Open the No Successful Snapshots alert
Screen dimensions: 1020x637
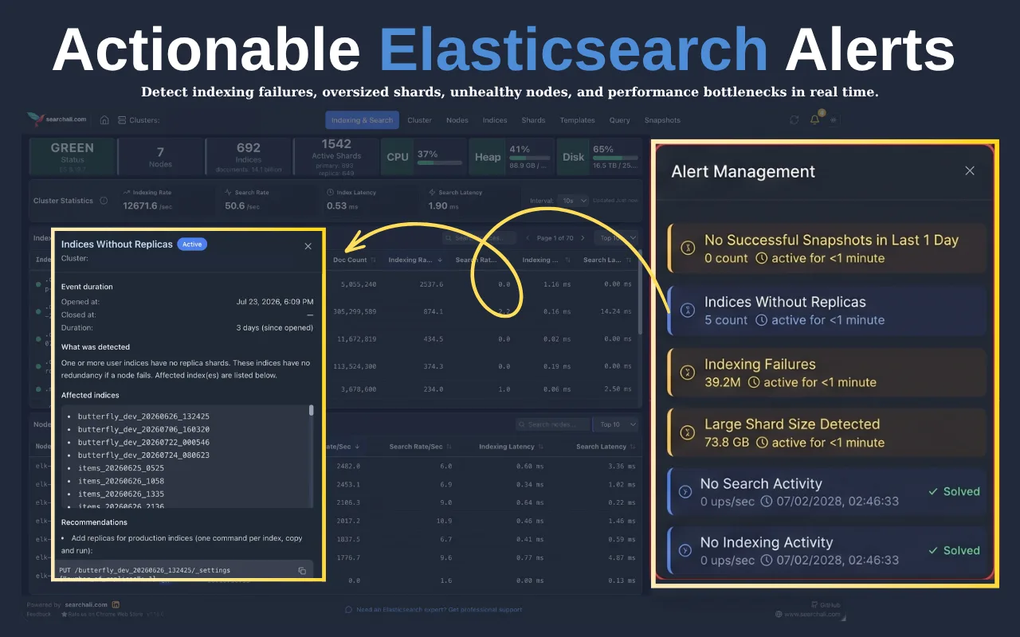click(x=827, y=248)
